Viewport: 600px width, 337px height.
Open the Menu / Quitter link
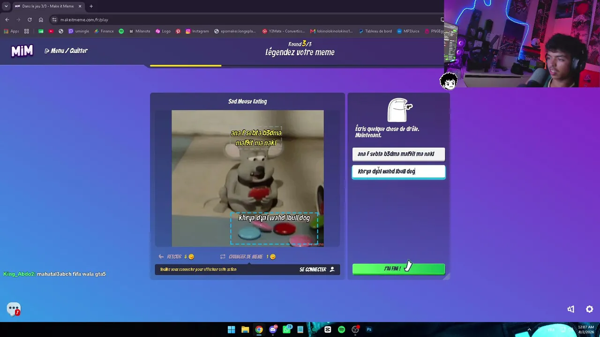click(66, 51)
